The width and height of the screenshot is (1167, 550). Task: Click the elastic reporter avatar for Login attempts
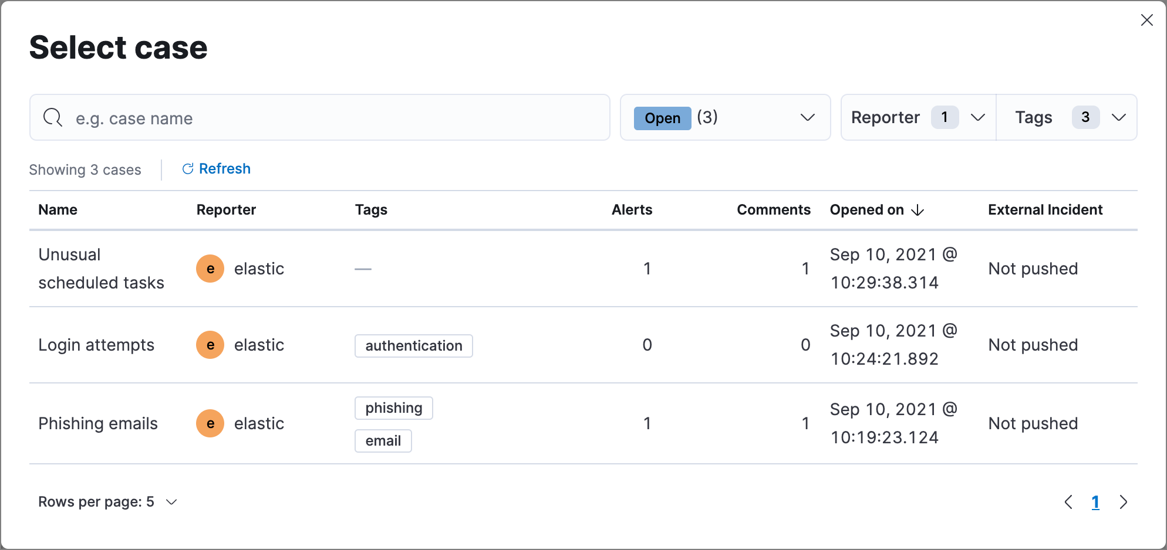coord(210,345)
